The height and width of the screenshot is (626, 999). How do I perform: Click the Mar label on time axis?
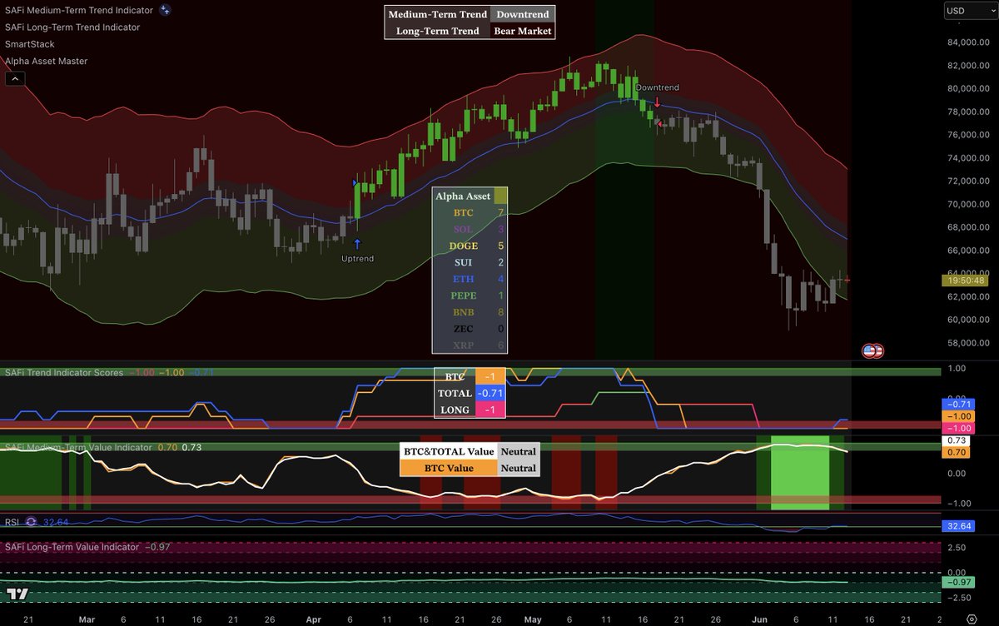click(87, 619)
